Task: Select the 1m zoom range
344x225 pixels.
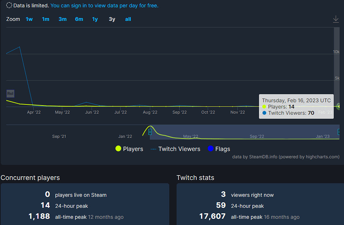Action: (x=45, y=19)
